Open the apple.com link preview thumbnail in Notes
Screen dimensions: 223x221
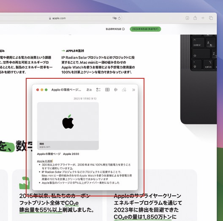coord(68,126)
